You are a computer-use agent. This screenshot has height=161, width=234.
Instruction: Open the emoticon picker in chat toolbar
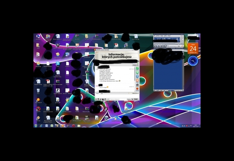click(x=96, y=99)
